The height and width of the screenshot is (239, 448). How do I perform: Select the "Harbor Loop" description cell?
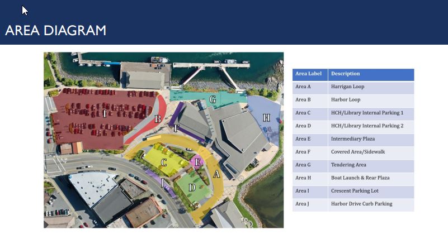(346, 100)
